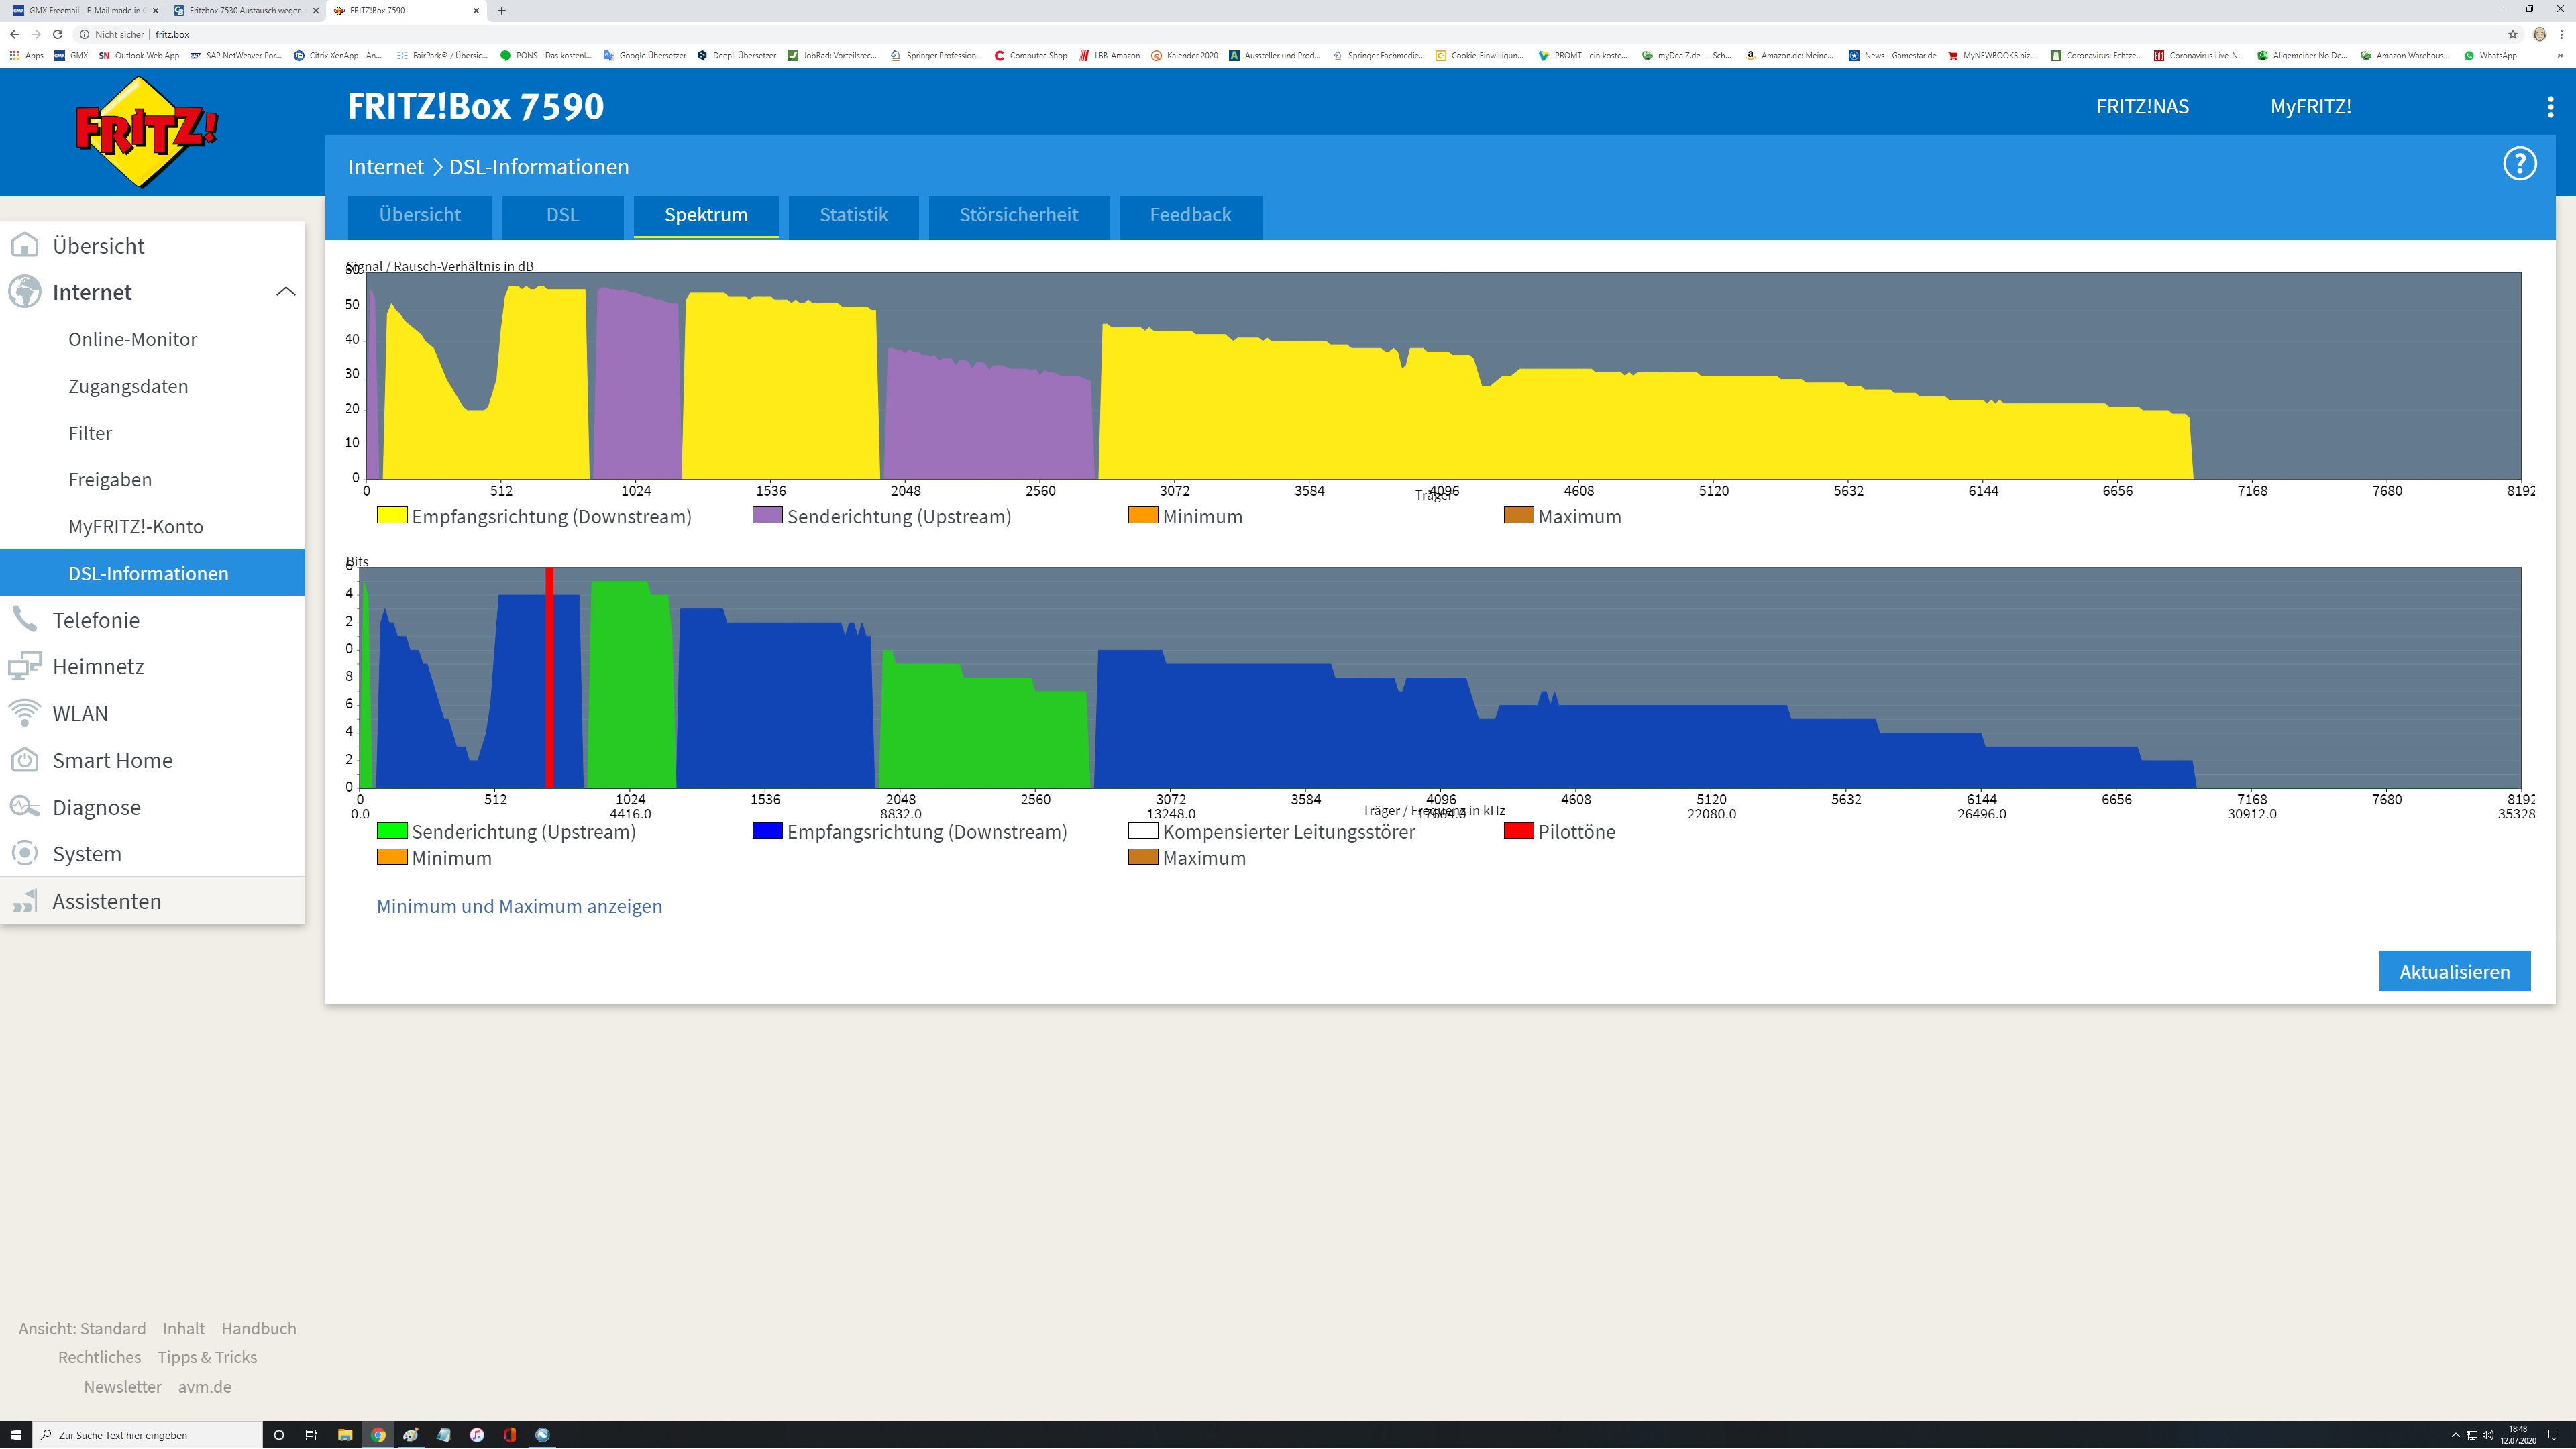Click the Smart Home icon
This screenshot has height=1449, width=2576.
(25, 760)
